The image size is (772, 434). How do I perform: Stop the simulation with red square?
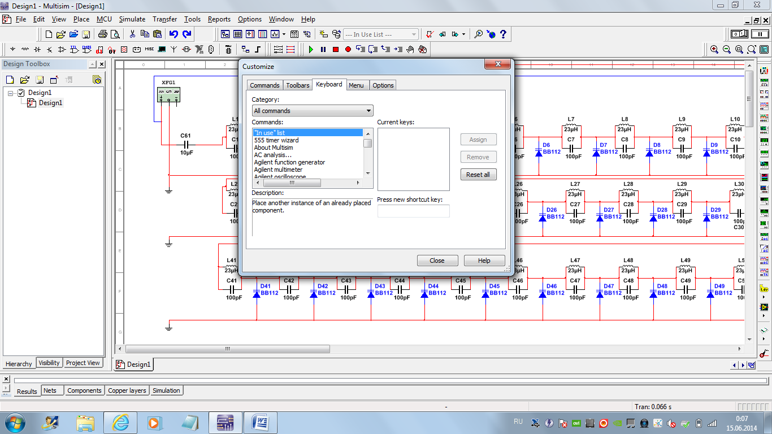click(x=336, y=49)
